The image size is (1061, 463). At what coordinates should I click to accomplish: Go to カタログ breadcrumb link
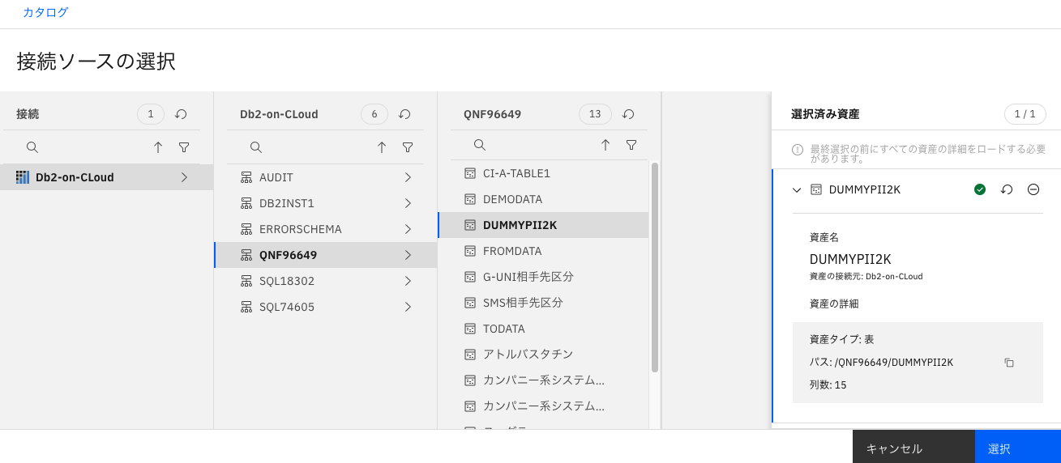[45, 12]
